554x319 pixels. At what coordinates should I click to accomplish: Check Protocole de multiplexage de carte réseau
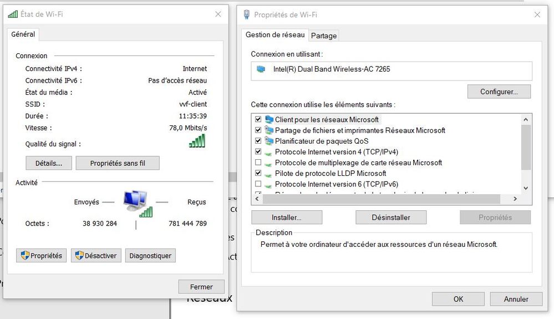258,162
